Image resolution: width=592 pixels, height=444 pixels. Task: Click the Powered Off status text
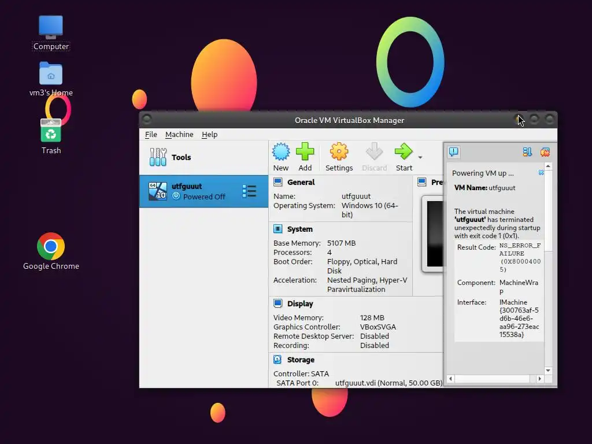point(204,197)
